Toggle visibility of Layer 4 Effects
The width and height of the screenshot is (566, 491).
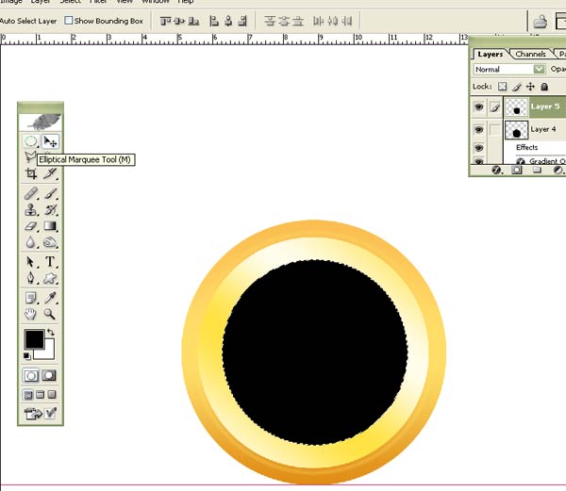tap(478, 147)
